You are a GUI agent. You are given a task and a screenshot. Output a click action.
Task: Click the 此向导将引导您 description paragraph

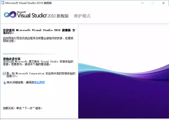click(38, 39)
